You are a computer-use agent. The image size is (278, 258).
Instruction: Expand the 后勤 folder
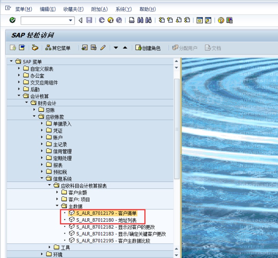[19, 89]
